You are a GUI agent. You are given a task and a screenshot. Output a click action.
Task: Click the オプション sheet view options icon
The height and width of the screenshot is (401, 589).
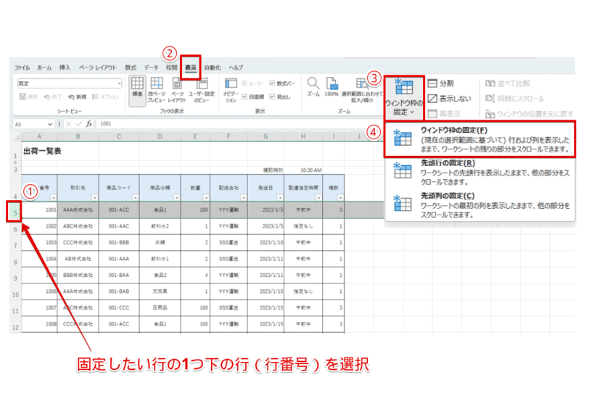tap(96, 97)
